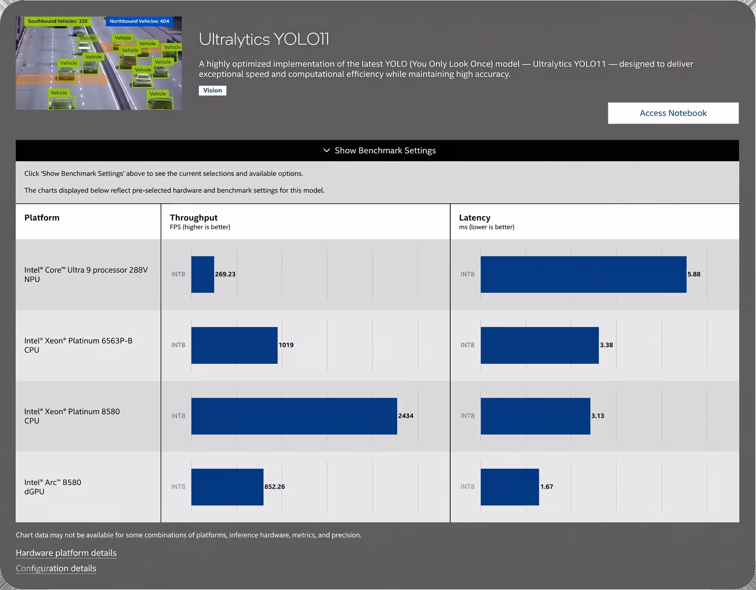Click the ms (lower is better) subtitle
The width and height of the screenshot is (756, 590).
pyautogui.click(x=487, y=227)
